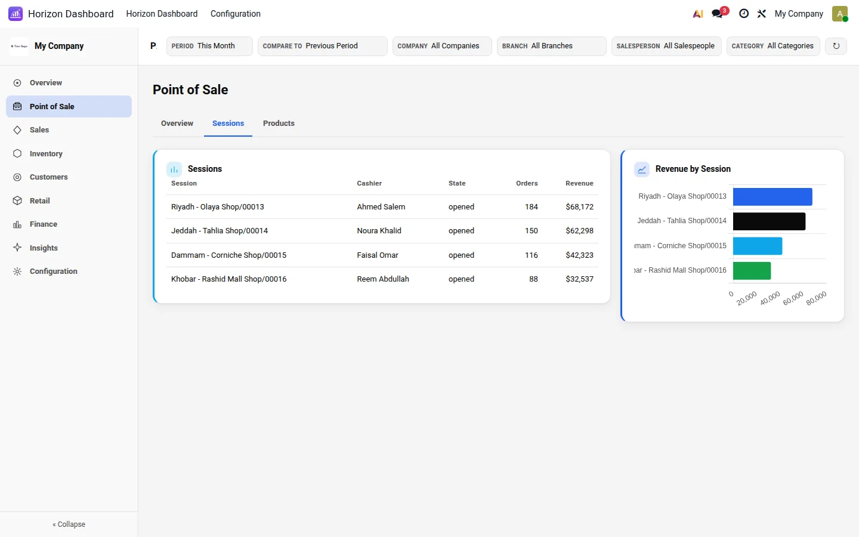Open the conversations chat bubble icon
Viewport: 859px width, 537px height.
[x=718, y=14]
